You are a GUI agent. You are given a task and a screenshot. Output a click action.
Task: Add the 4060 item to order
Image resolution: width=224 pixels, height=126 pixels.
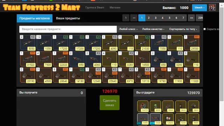coord(93,59)
